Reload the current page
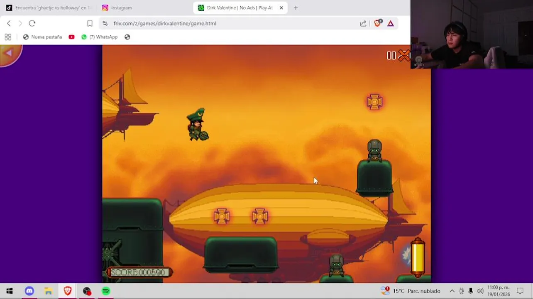Viewport: 533px width, 299px height. point(32,23)
